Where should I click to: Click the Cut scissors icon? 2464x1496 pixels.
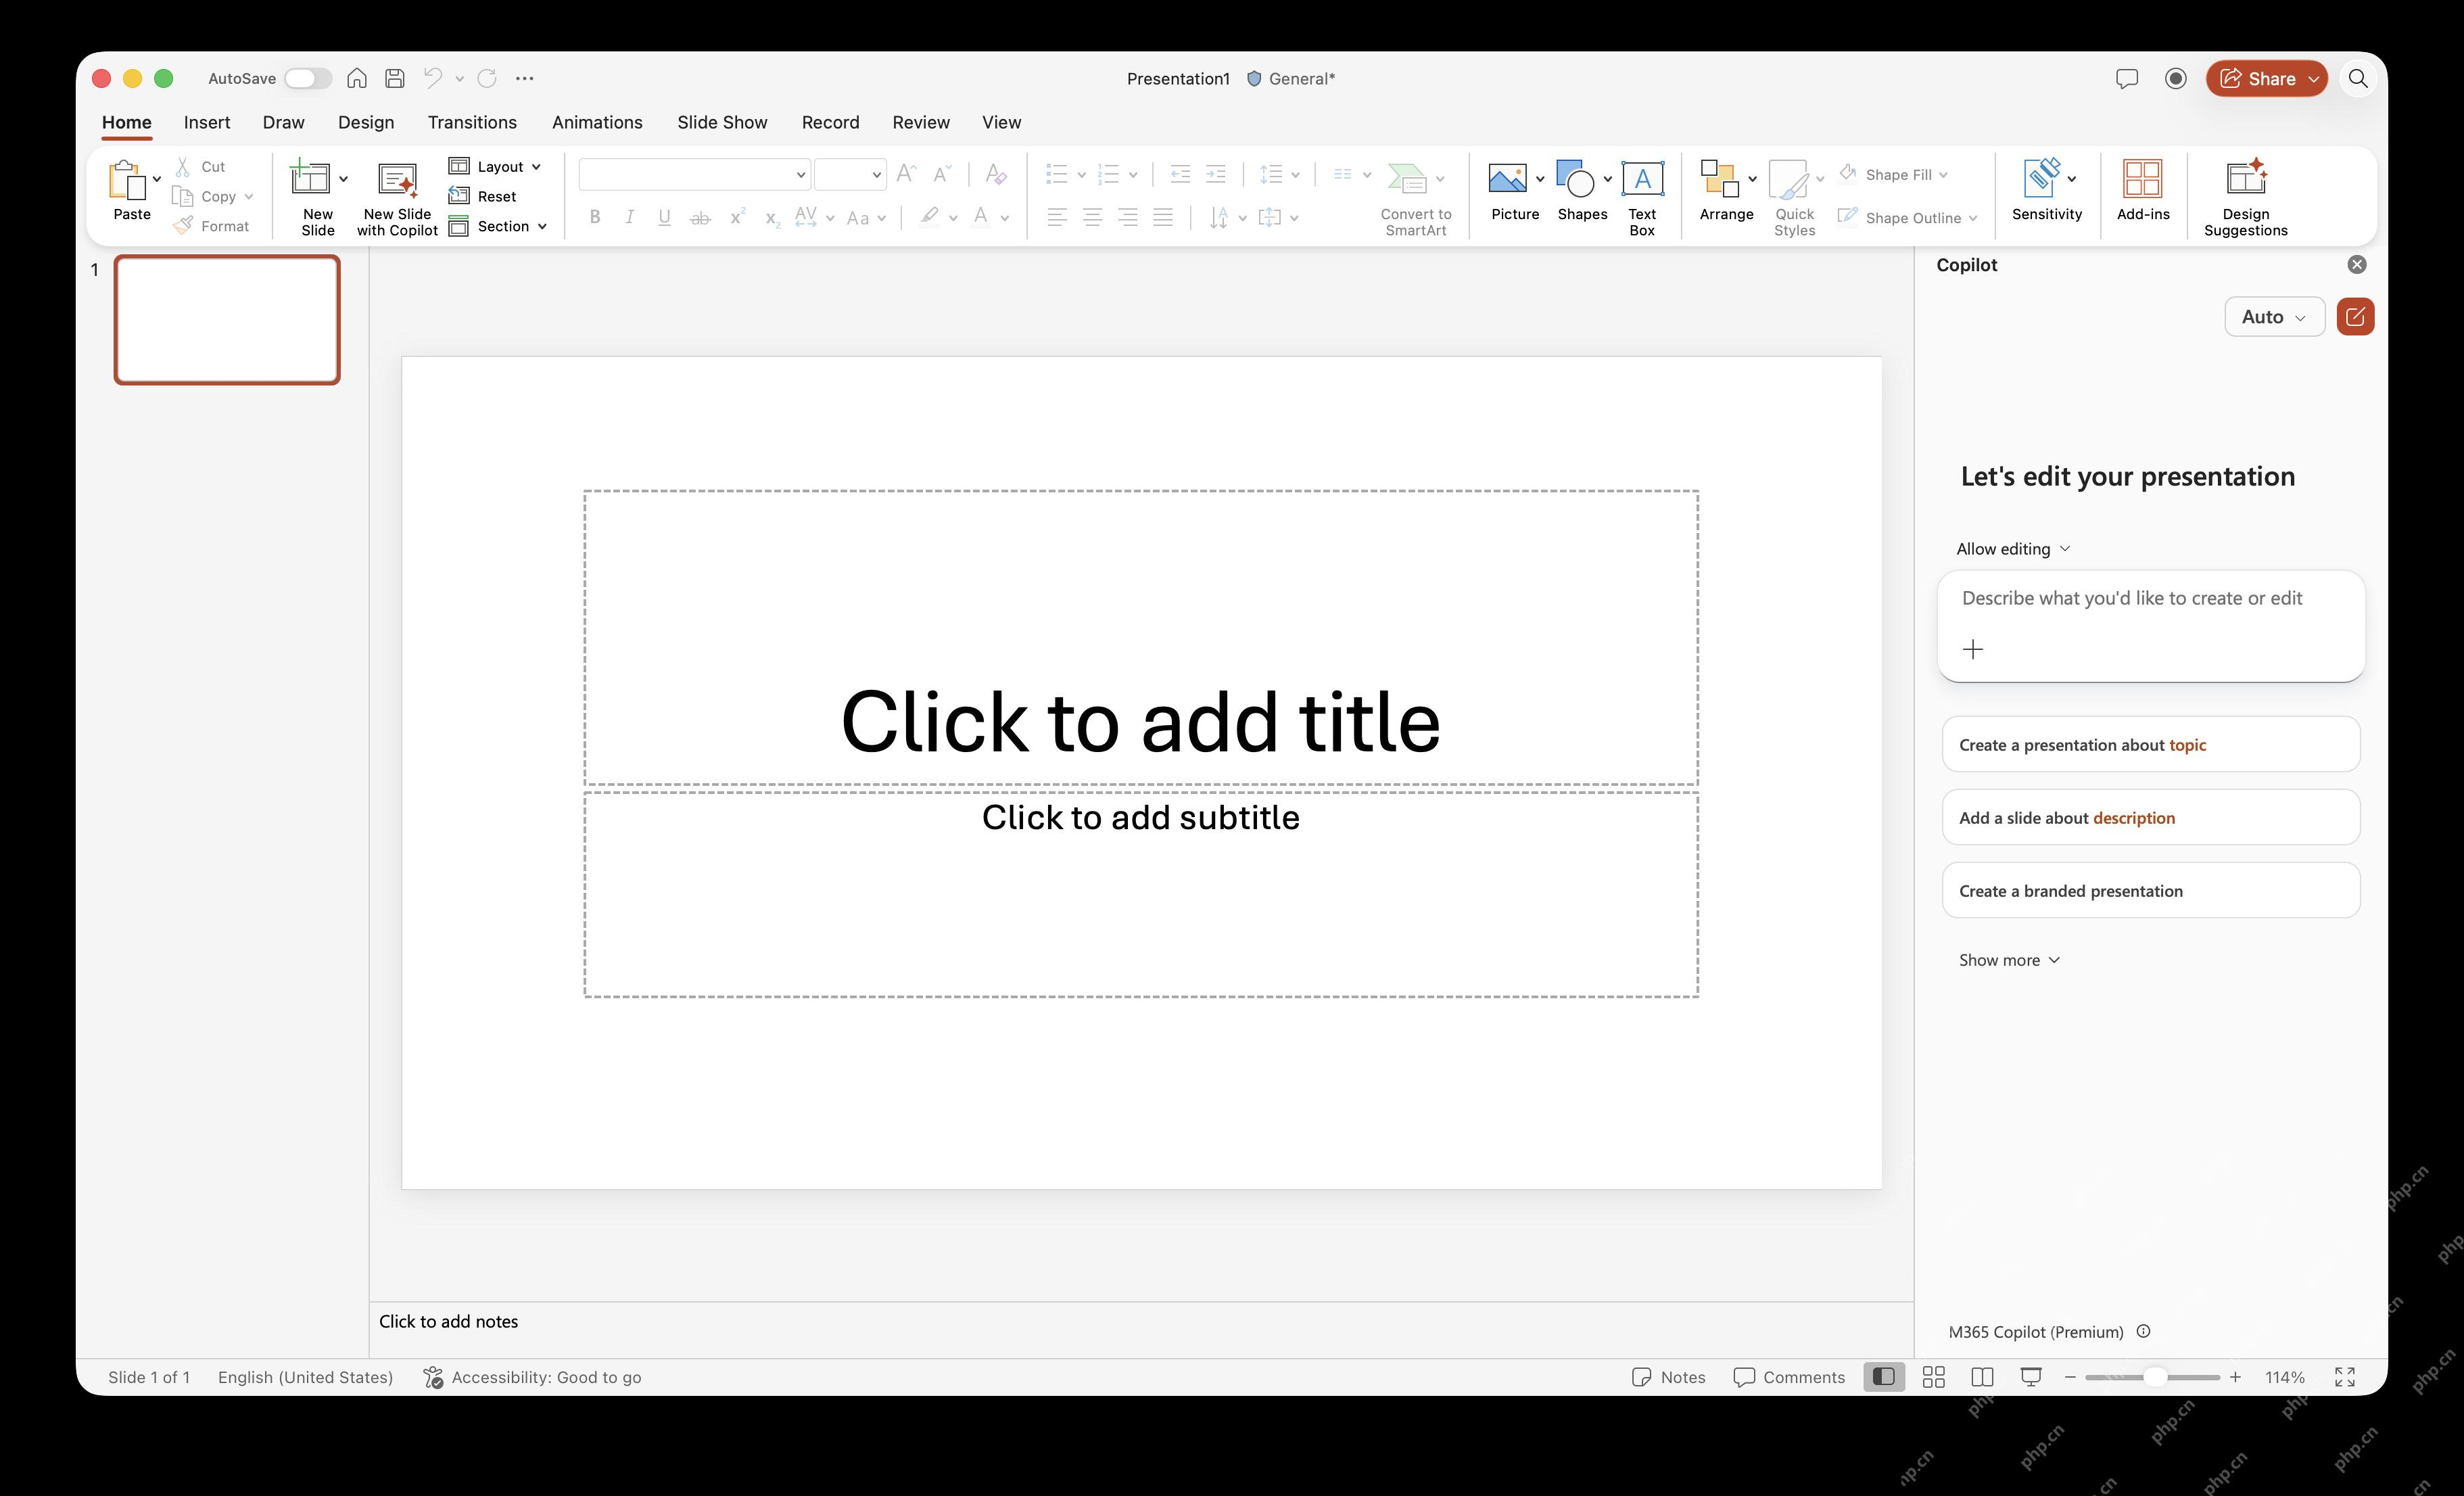[183, 166]
